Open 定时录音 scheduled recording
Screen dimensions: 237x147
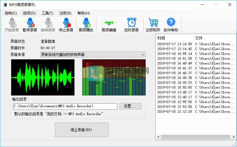131,25
